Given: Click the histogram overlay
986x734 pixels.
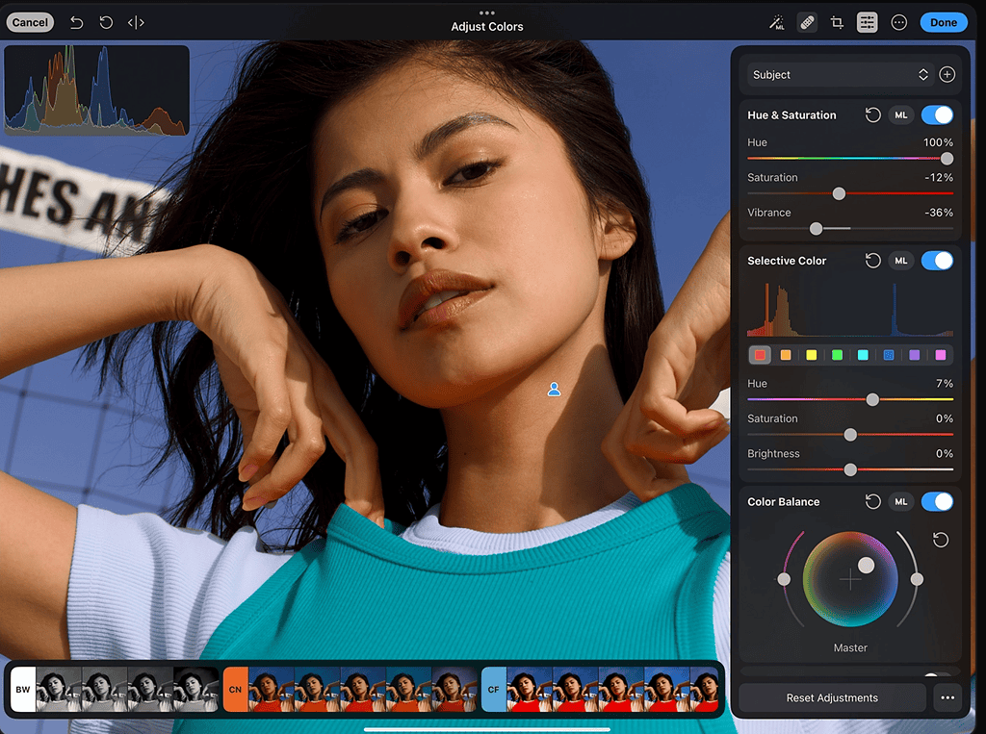Looking at the screenshot, I should click(97, 89).
